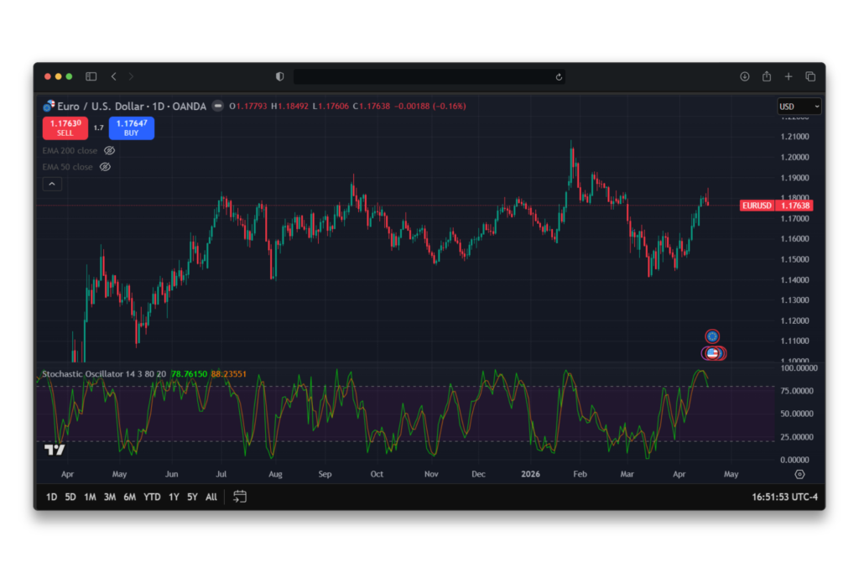Click the go-to-date calendar icon
The height and width of the screenshot is (573, 859).
pos(239,496)
